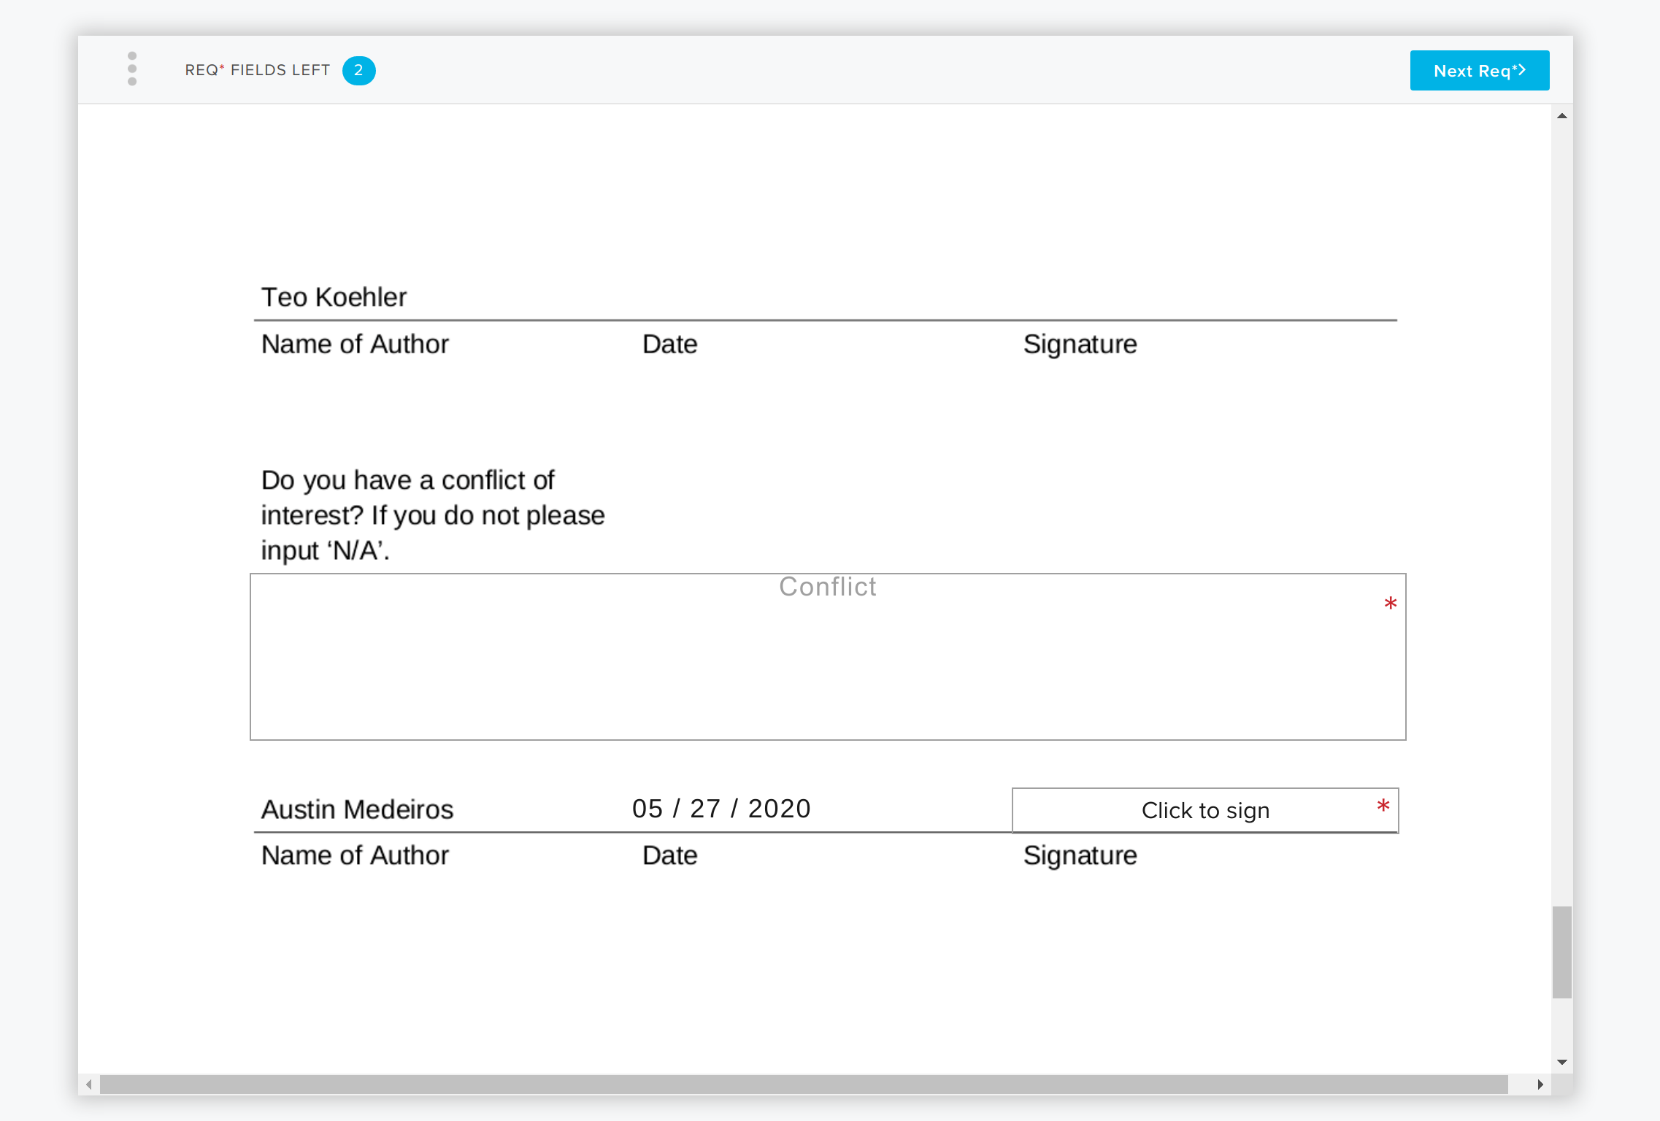This screenshot has height=1121, width=1660.
Task: Click the Austin Medeiros author name
Action: point(357,809)
